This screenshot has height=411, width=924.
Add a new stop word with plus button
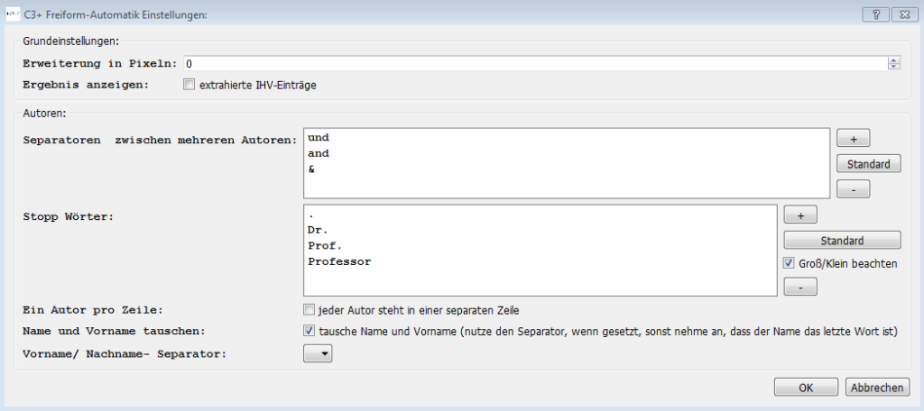(x=800, y=215)
